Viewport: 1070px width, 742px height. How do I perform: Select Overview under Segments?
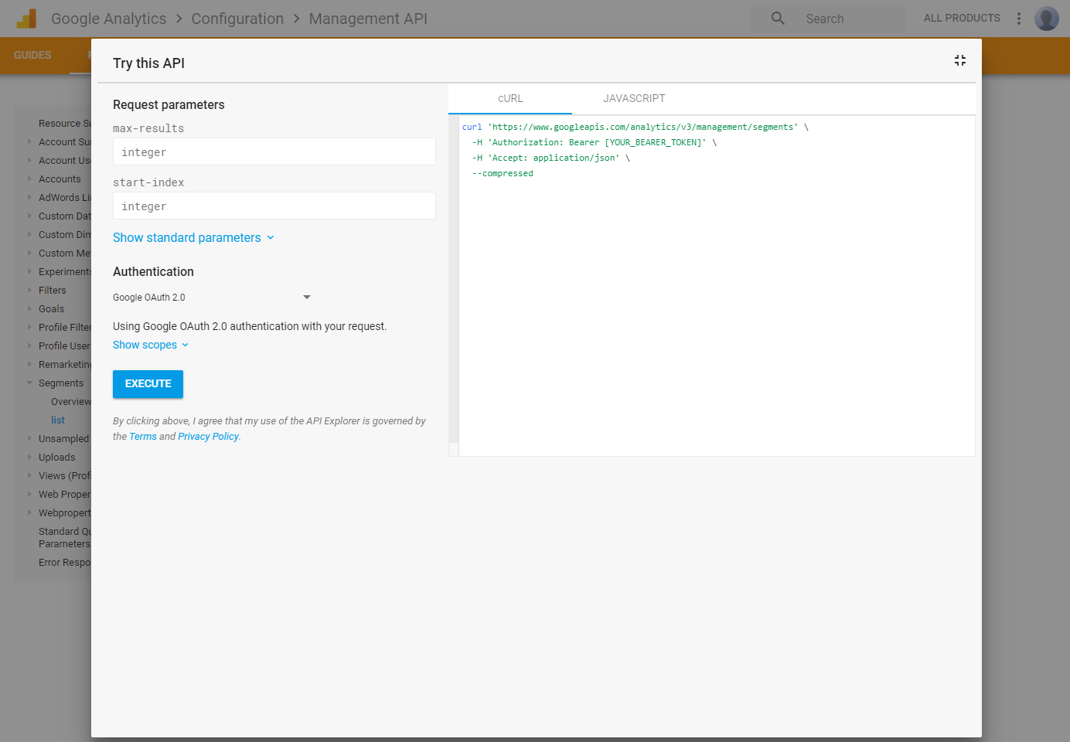click(x=71, y=401)
